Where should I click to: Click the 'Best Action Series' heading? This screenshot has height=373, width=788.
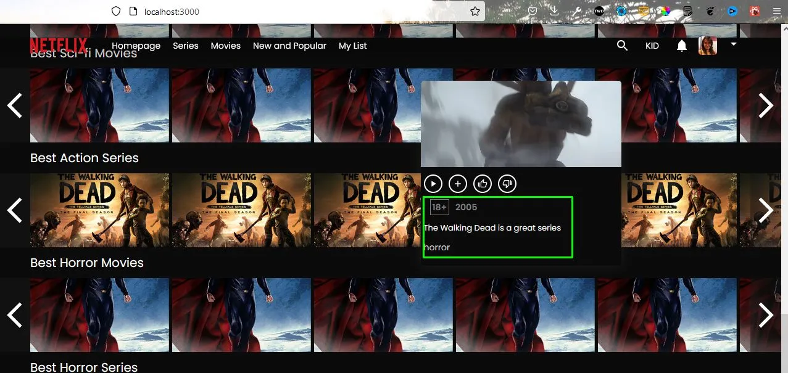(x=85, y=158)
